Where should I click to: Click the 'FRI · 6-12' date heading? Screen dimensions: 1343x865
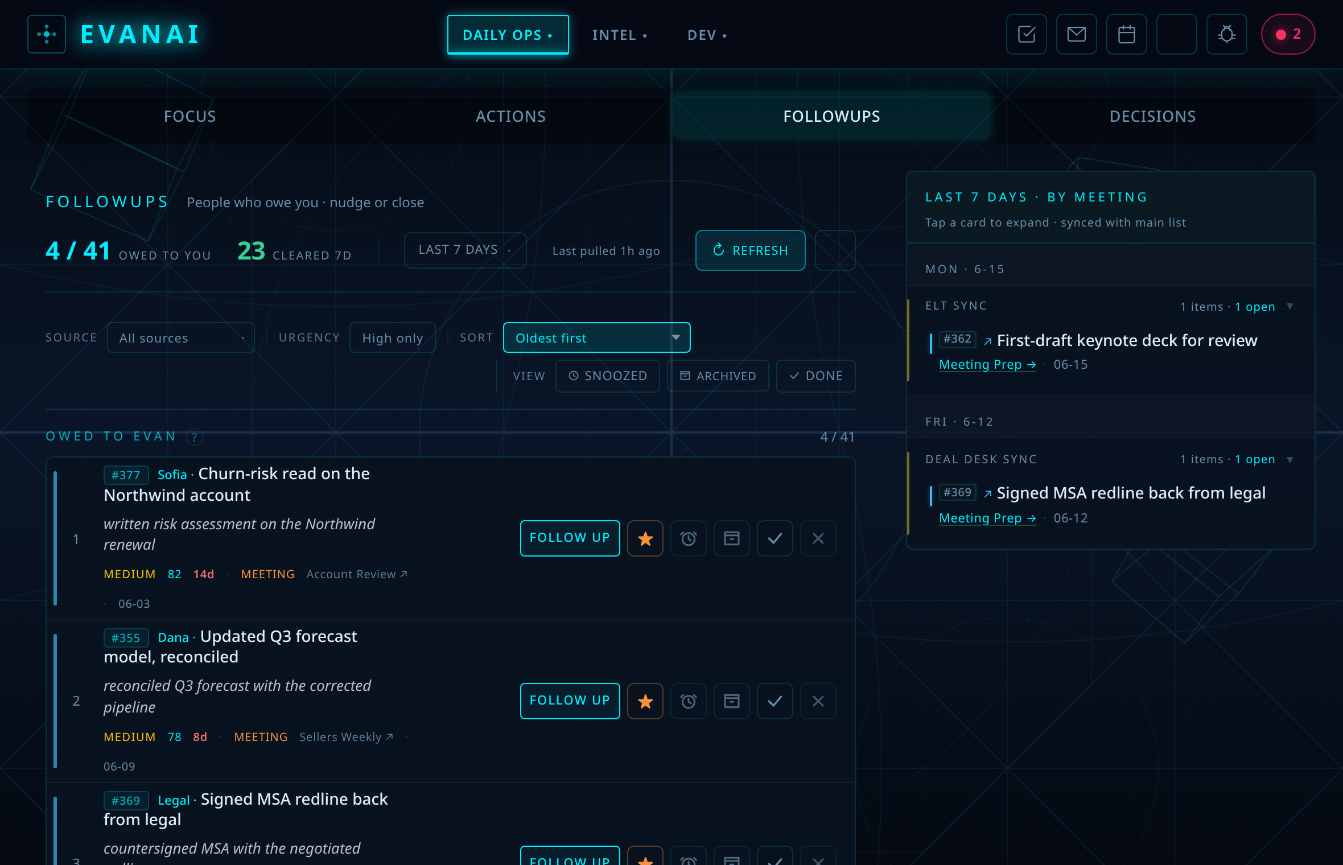coord(959,422)
